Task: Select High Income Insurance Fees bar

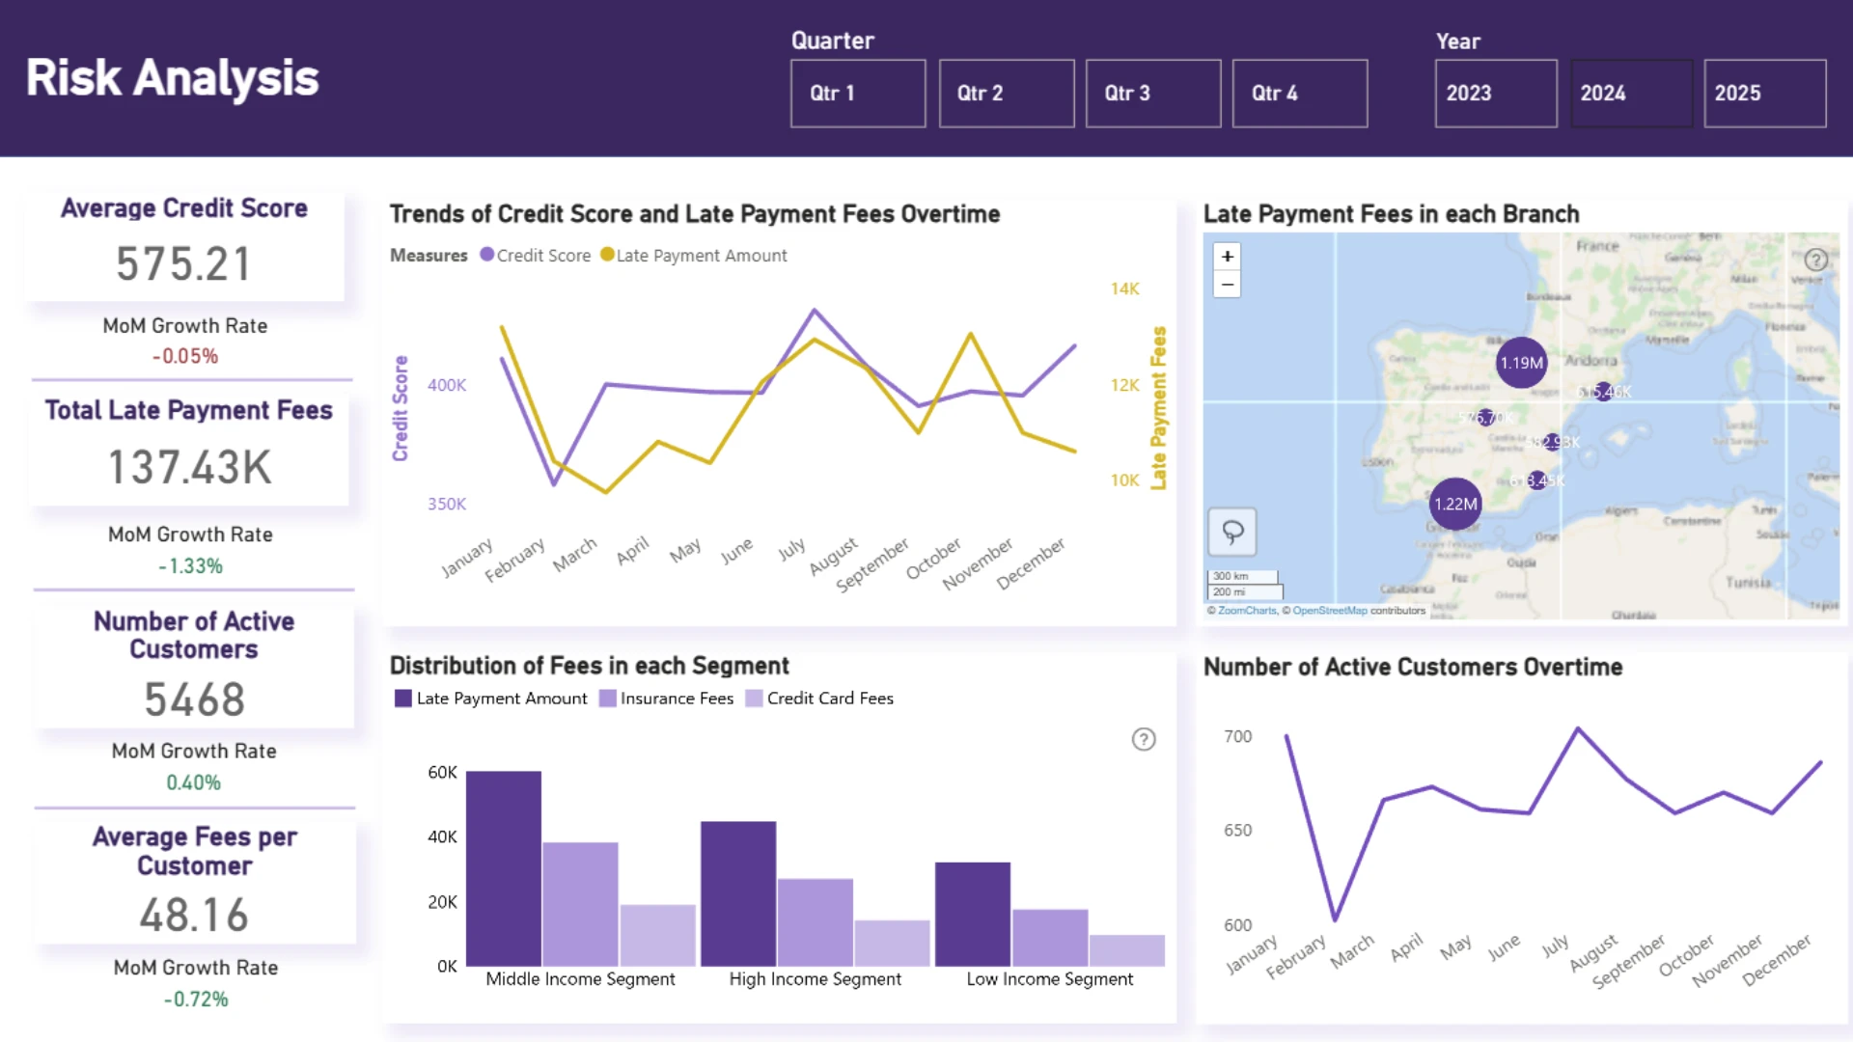Action: (x=816, y=922)
